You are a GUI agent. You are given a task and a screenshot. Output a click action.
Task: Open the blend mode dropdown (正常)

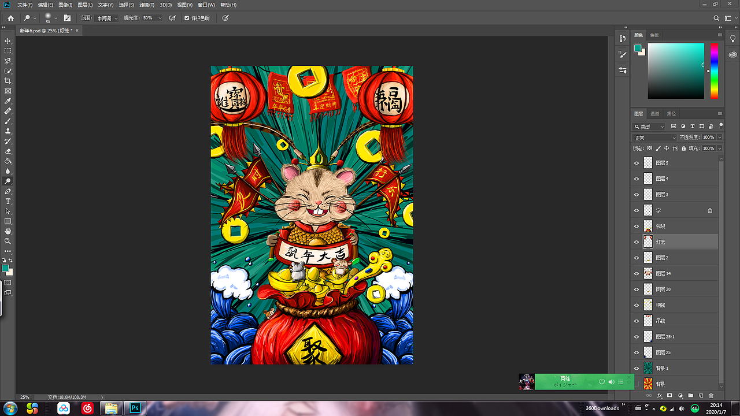[x=654, y=138]
